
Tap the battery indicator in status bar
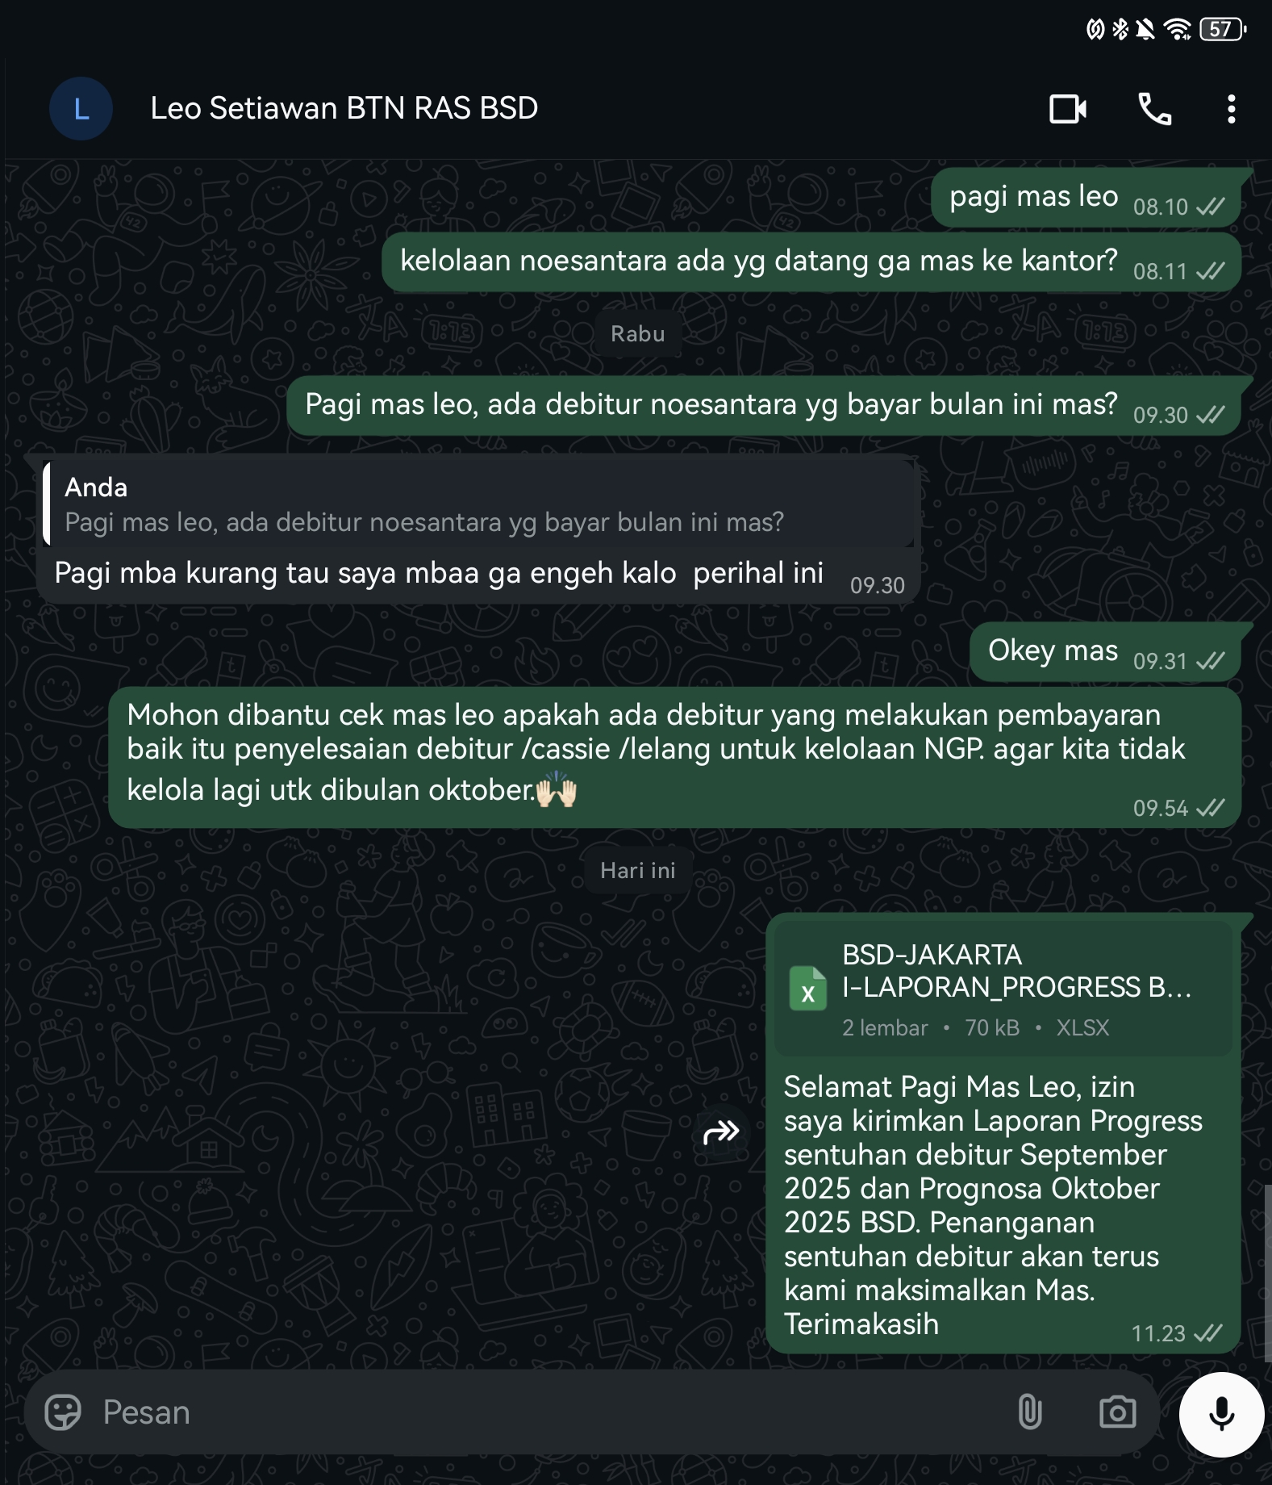[x=1223, y=30]
